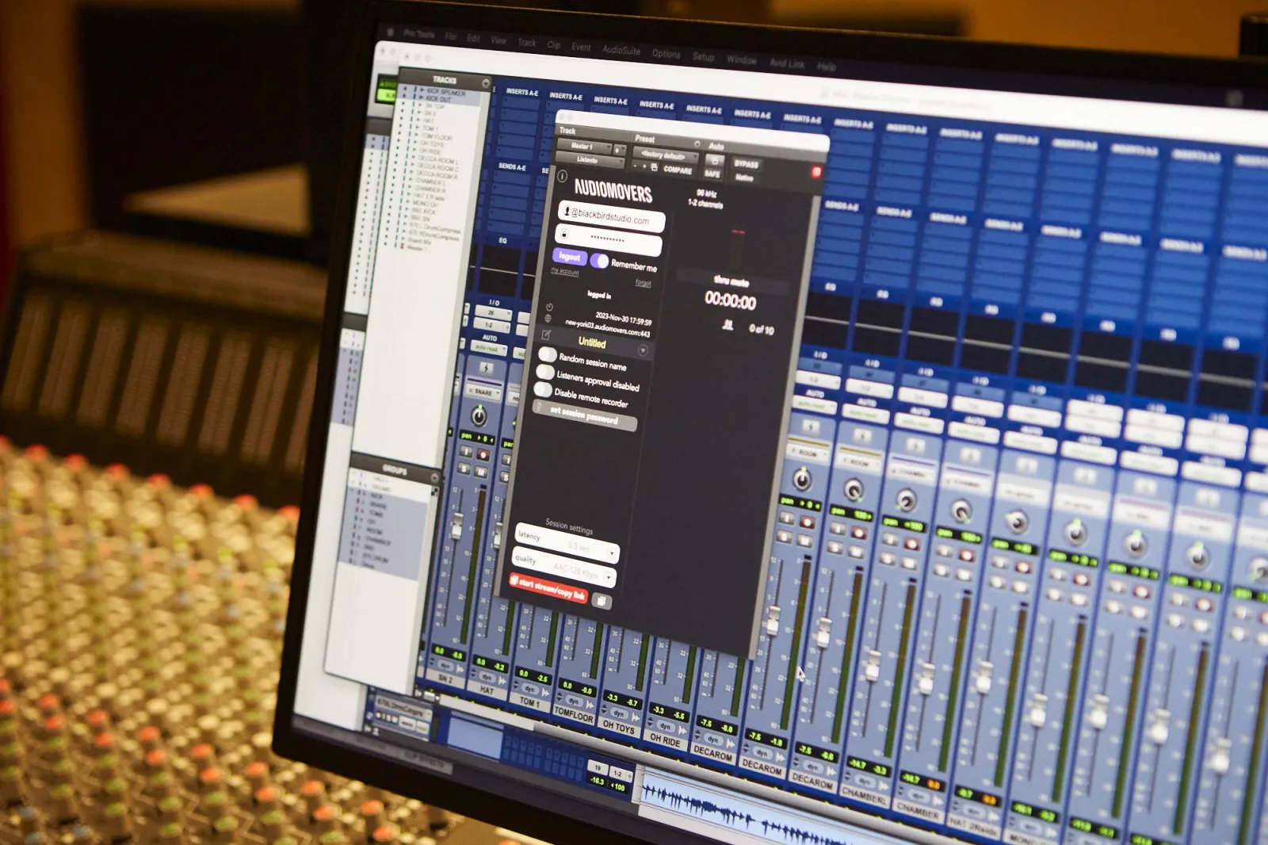Open the View menu
The image size is (1268, 845).
click(x=498, y=40)
